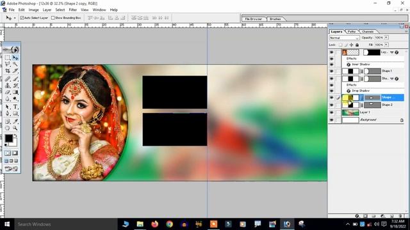Screen dimensions: 410x230
Task: Click the Opacity 100% field
Action: (x=379, y=38)
